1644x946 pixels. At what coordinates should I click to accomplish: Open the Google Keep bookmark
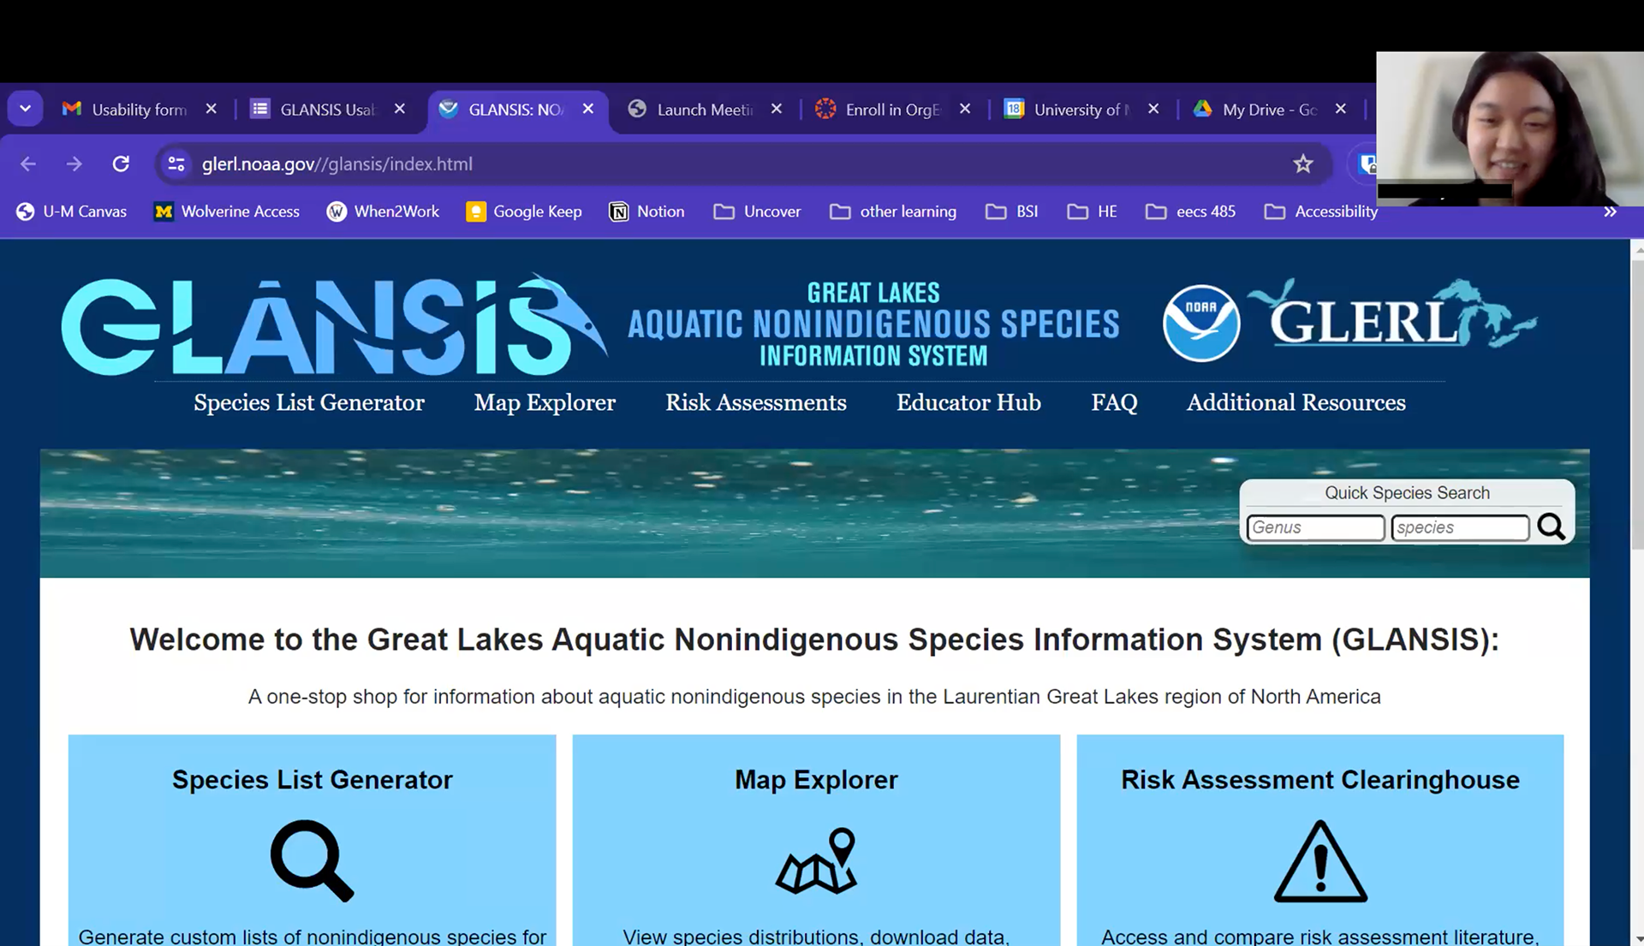(x=524, y=211)
